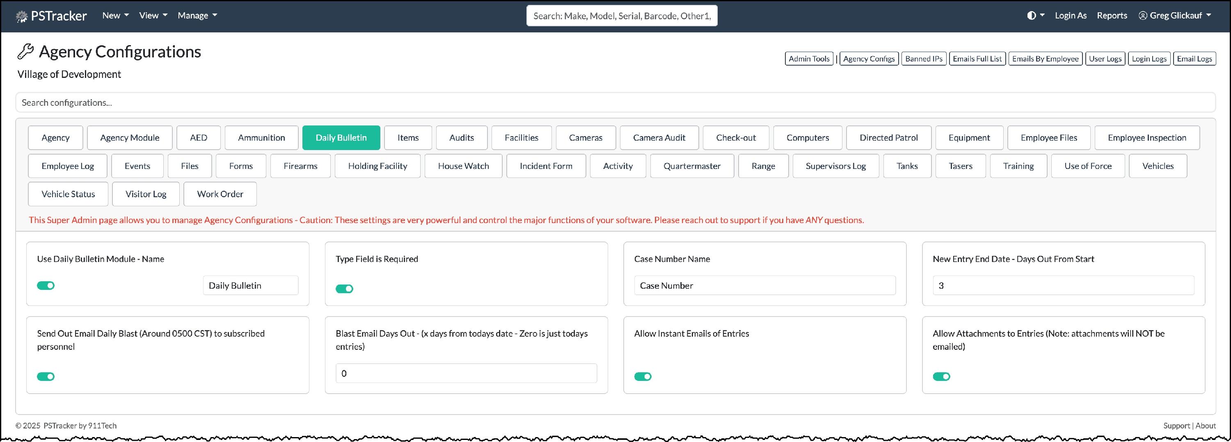
Task: Select the AED tab
Action: pos(199,137)
